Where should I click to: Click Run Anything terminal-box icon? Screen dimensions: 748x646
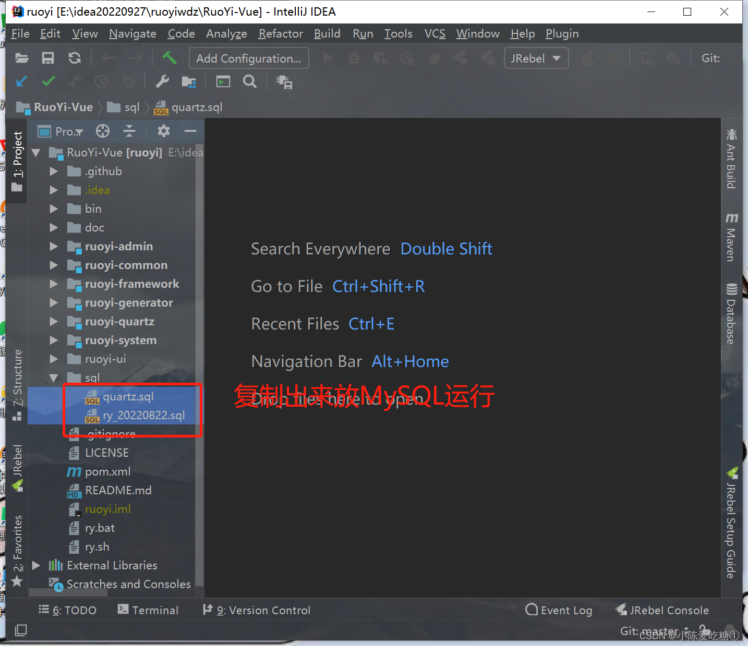point(223,82)
